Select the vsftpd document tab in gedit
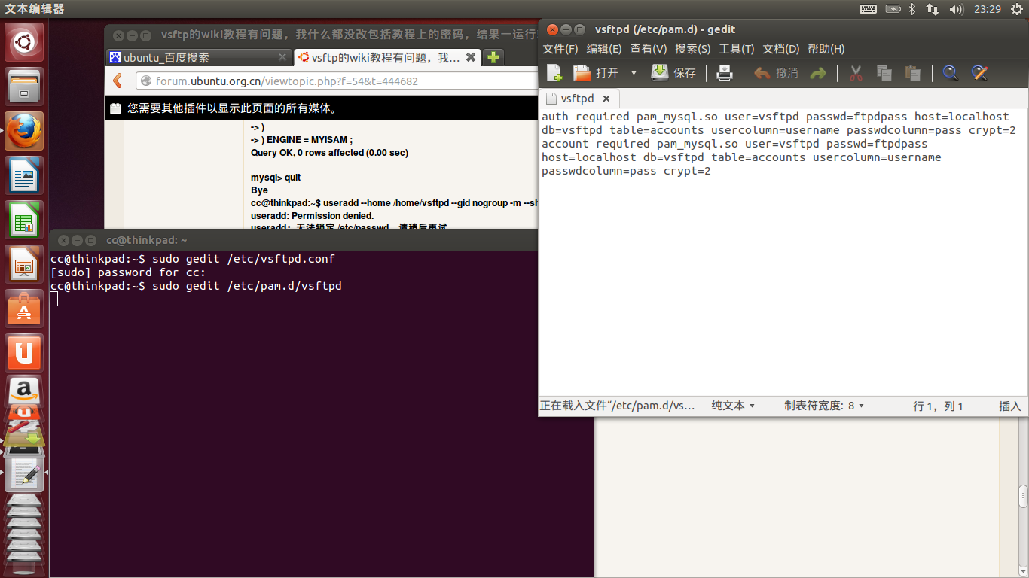Viewport: 1029px width, 578px height. point(577,99)
